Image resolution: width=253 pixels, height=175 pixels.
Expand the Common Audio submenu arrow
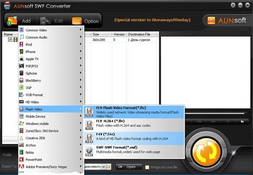coord(81,37)
